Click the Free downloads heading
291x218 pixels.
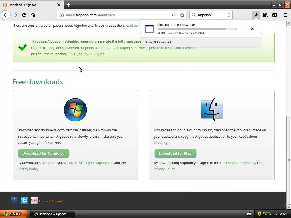[38, 82]
